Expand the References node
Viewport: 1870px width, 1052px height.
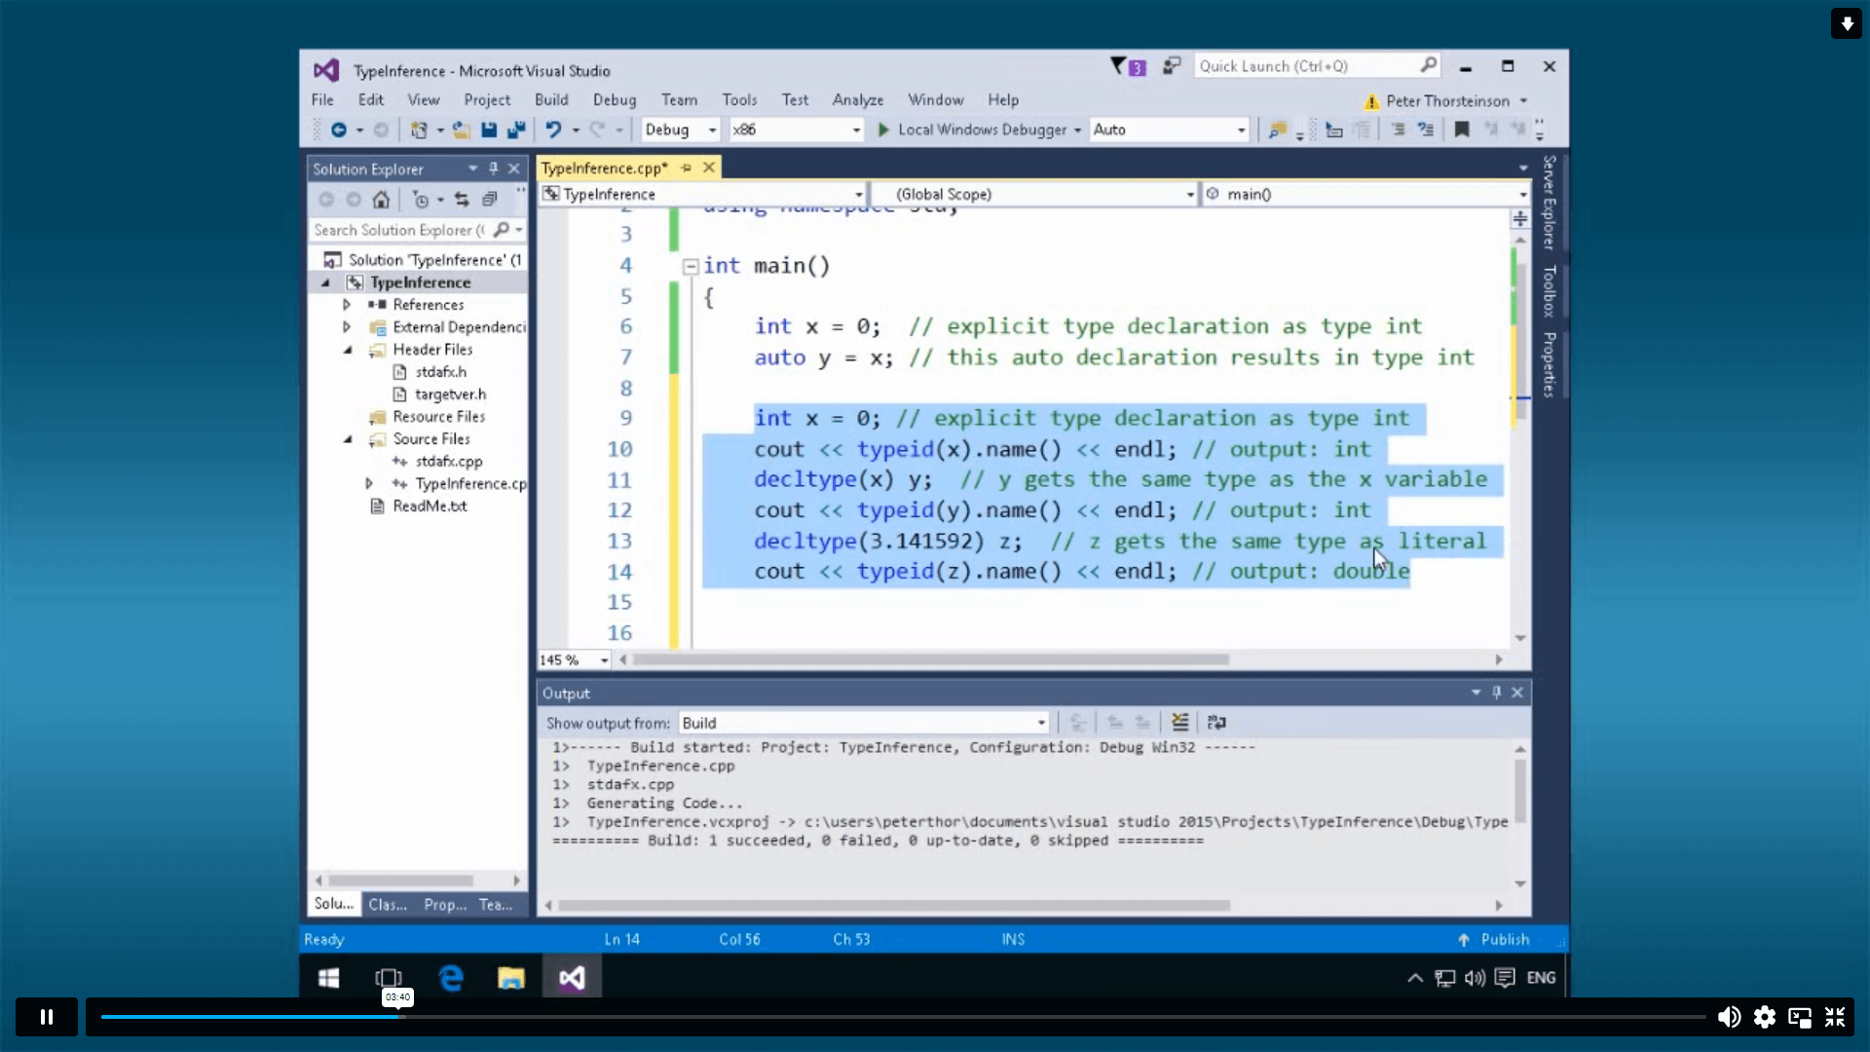click(348, 304)
